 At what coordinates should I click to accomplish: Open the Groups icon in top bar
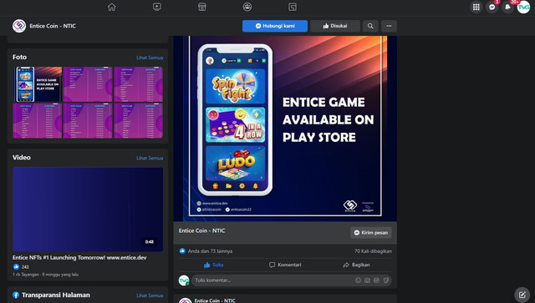point(247,7)
